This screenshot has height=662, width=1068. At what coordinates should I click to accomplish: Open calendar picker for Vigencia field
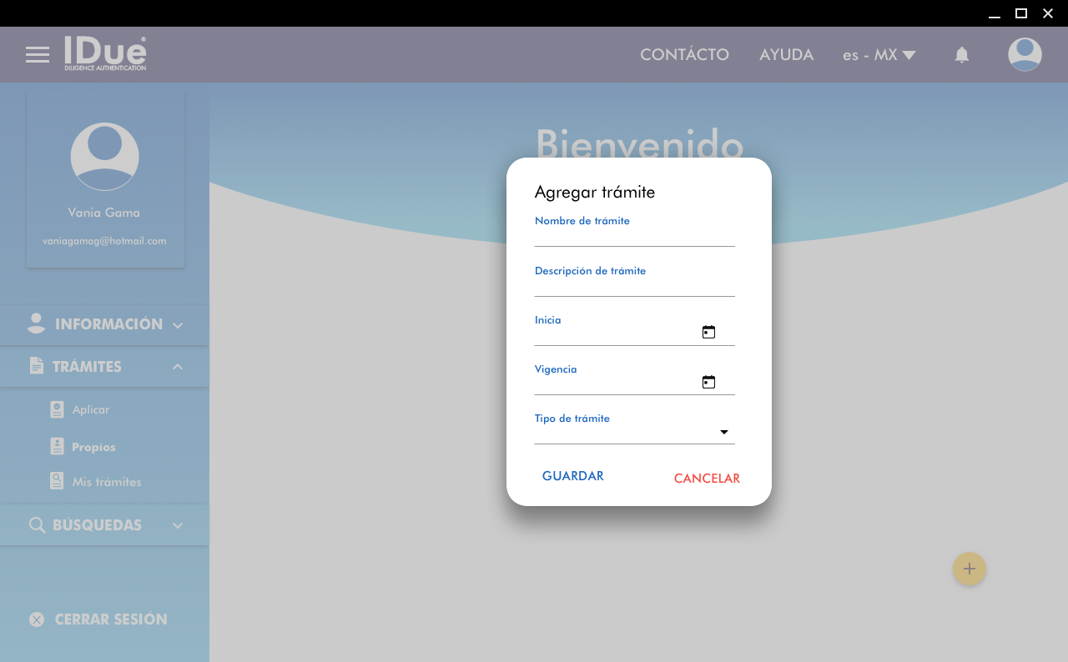tap(708, 382)
